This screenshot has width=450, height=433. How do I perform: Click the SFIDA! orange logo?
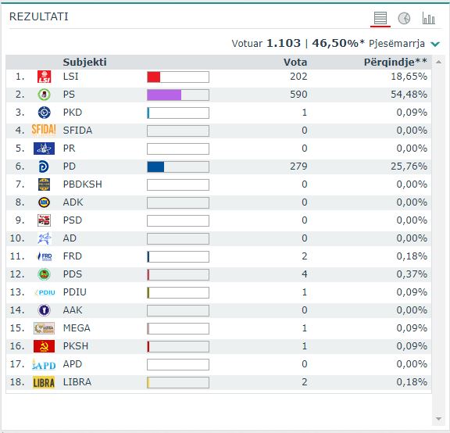click(x=44, y=131)
